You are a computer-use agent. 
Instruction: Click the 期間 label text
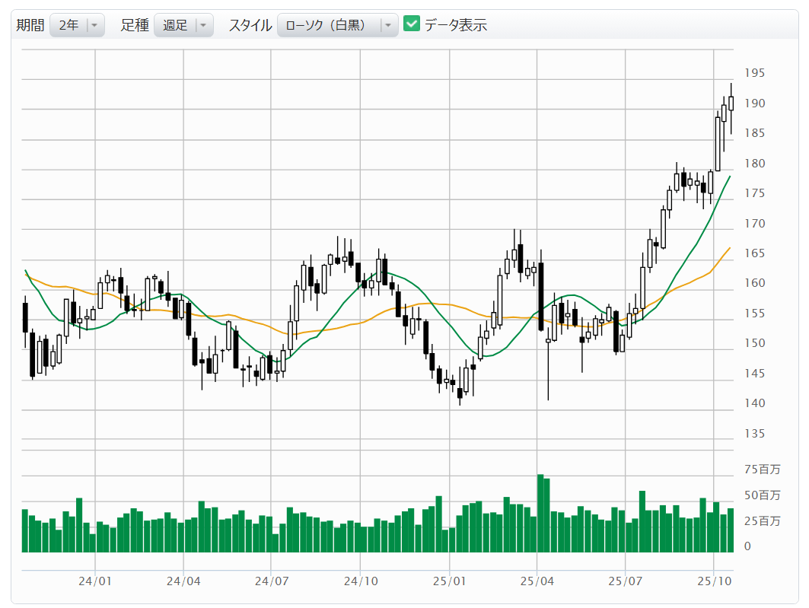click(x=30, y=25)
